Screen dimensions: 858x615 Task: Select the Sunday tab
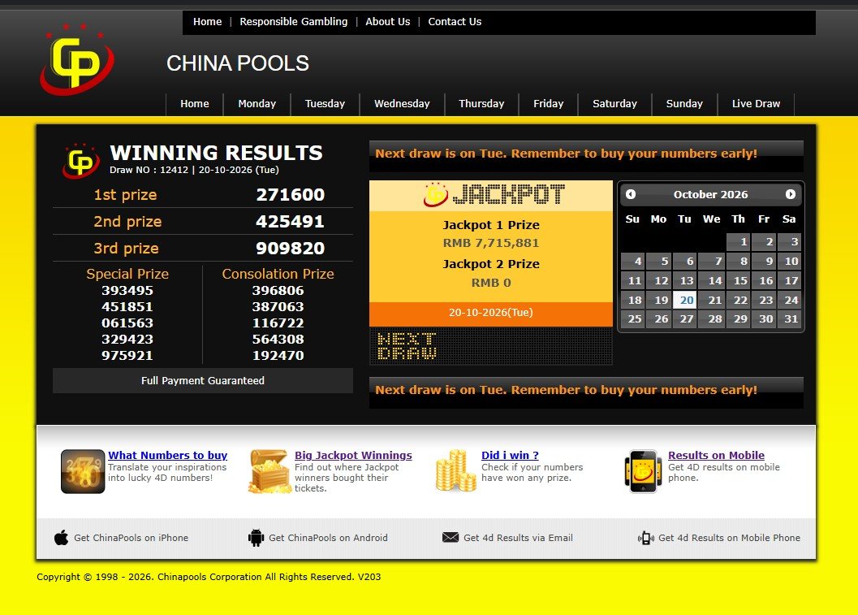[684, 104]
